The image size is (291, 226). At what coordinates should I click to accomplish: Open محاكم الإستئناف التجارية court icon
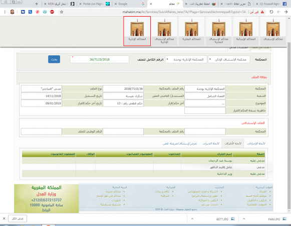(218, 31)
